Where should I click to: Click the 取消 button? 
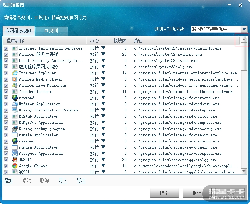(197, 193)
